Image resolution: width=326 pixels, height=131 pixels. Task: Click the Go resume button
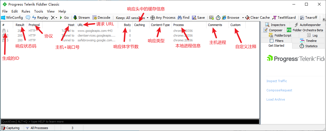coord(64,18)
